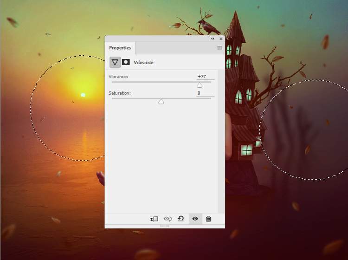The width and height of the screenshot is (348, 260).
Task: Switch to the Properties tab
Action: tap(120, 48)
